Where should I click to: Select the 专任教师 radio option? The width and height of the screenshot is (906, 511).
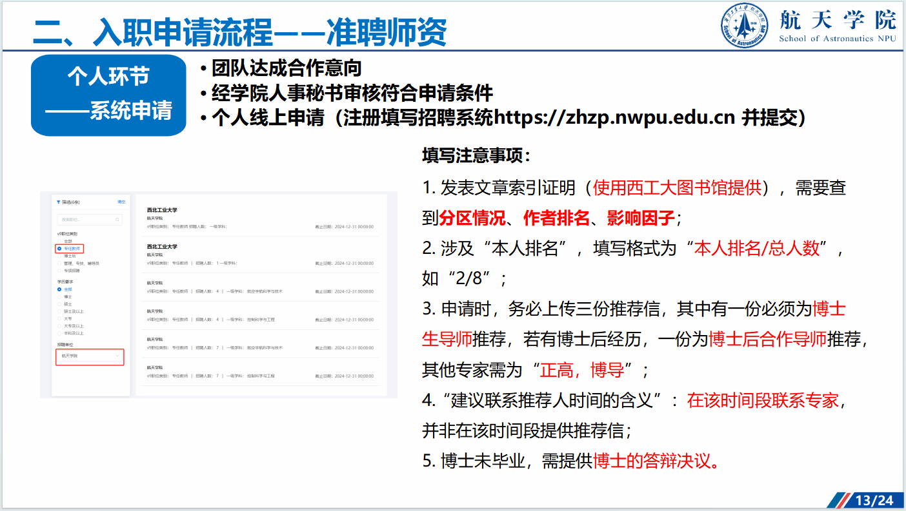(59, 248)
